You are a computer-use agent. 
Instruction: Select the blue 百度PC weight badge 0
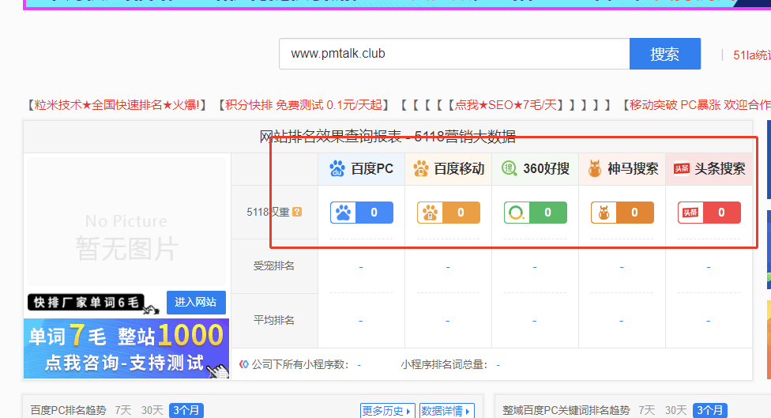pos(362,213)
